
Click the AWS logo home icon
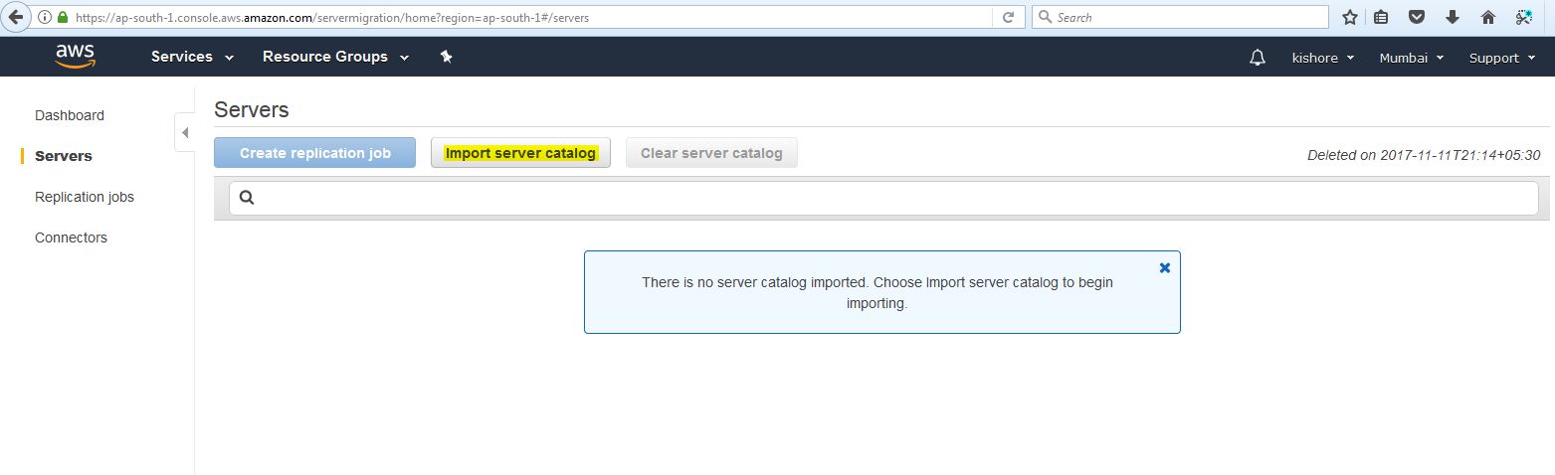pos(75,57)
